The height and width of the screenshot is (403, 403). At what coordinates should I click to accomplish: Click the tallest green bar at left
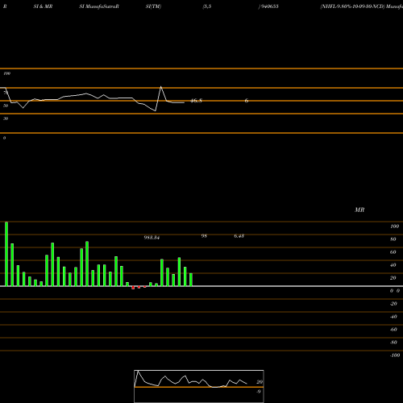tap(6, 254)
